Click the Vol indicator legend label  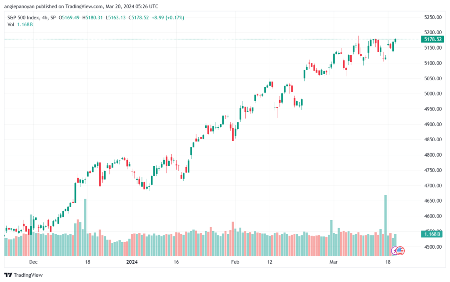tap(11, 25)
